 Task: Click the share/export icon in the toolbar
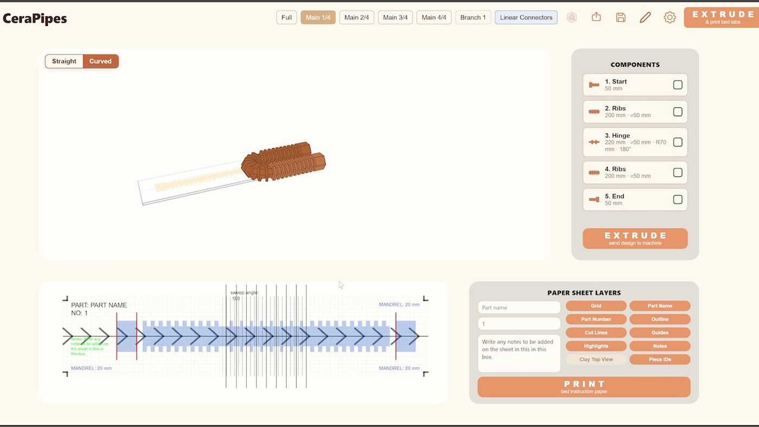click(x=596, y=17)
